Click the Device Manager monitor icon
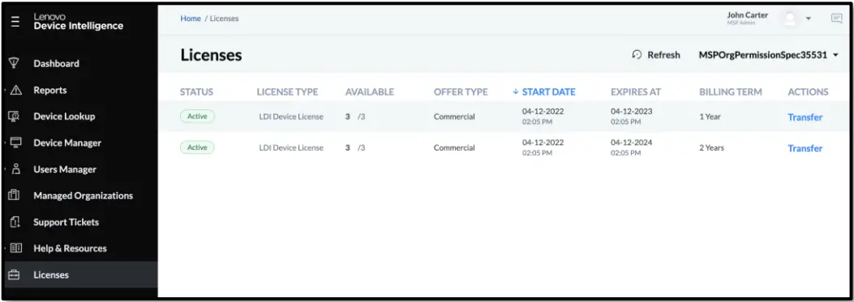 tap(15, 142)
